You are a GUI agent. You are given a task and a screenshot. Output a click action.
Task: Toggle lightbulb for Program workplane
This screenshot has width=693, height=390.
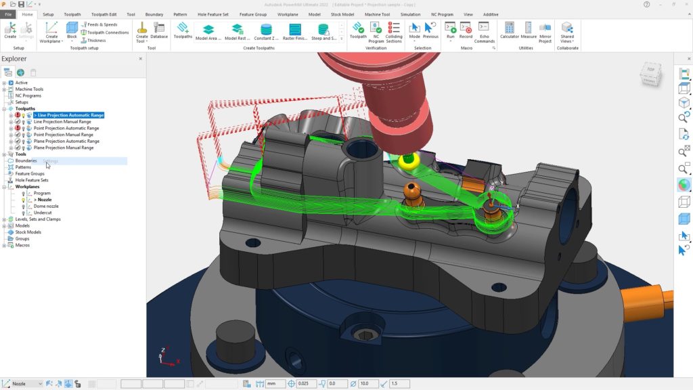pos(24,193)
